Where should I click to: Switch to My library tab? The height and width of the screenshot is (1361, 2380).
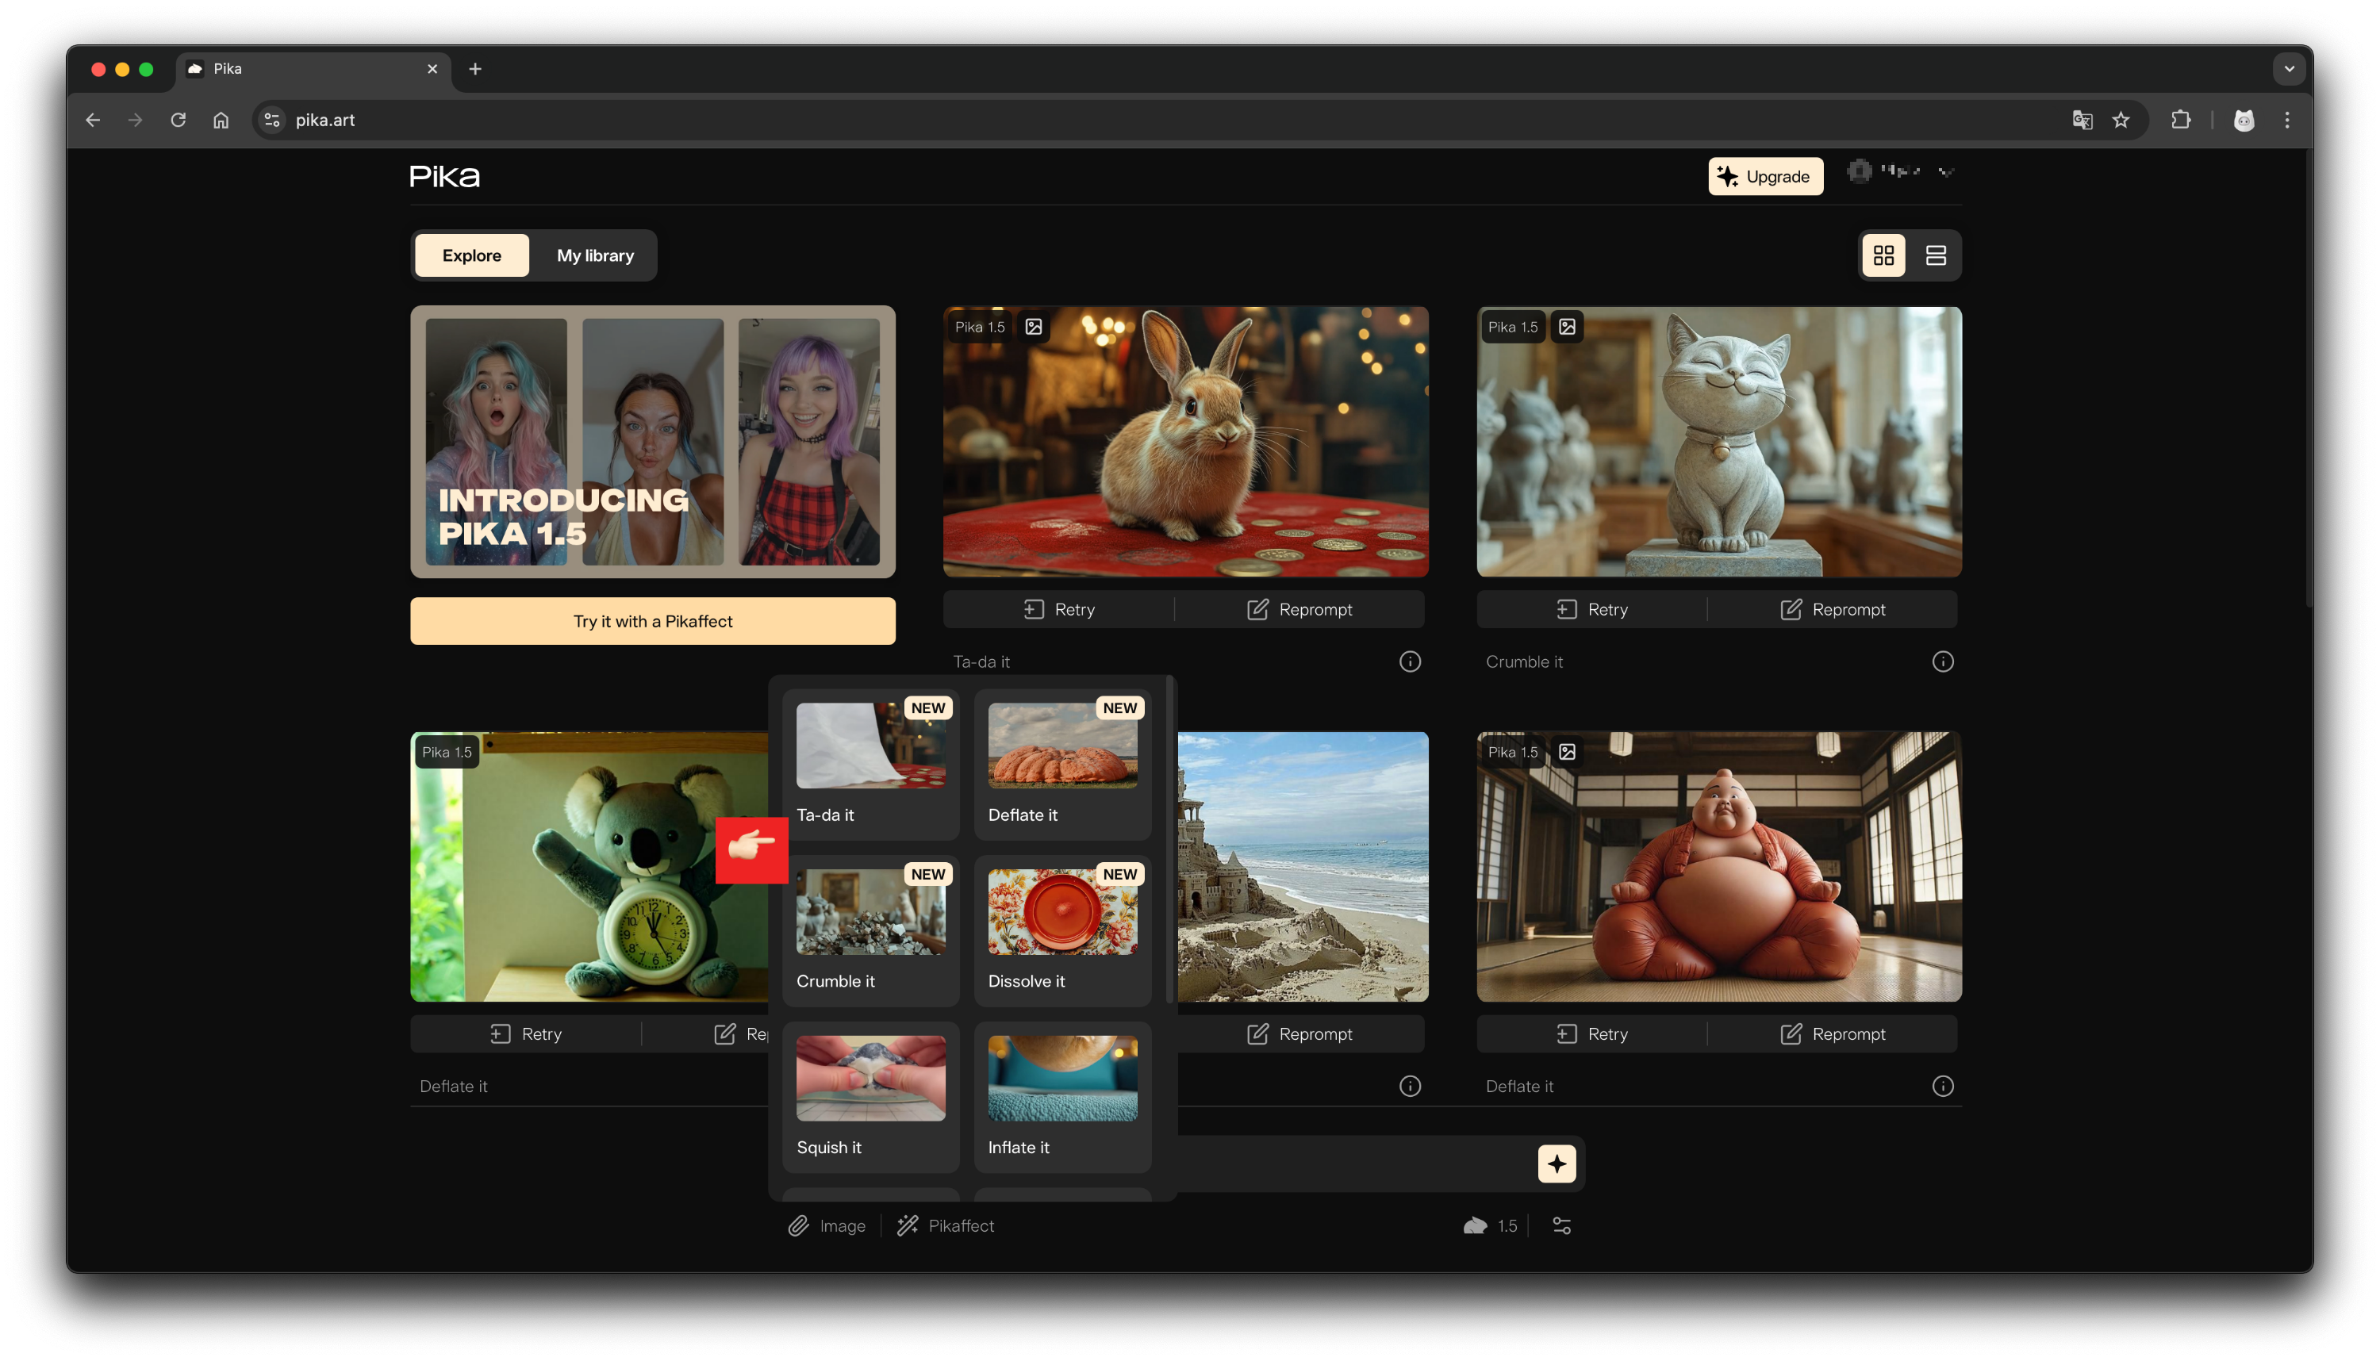pos(594,255)
